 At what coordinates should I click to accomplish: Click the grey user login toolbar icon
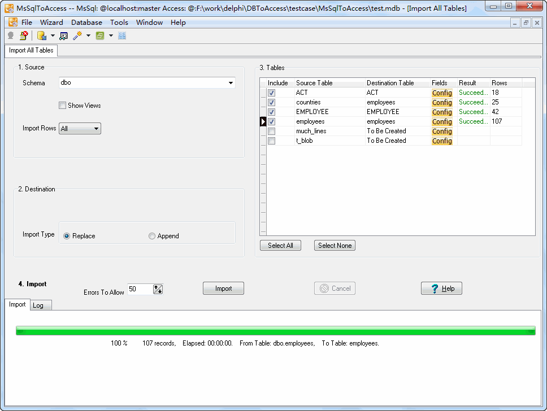(11, 36)
